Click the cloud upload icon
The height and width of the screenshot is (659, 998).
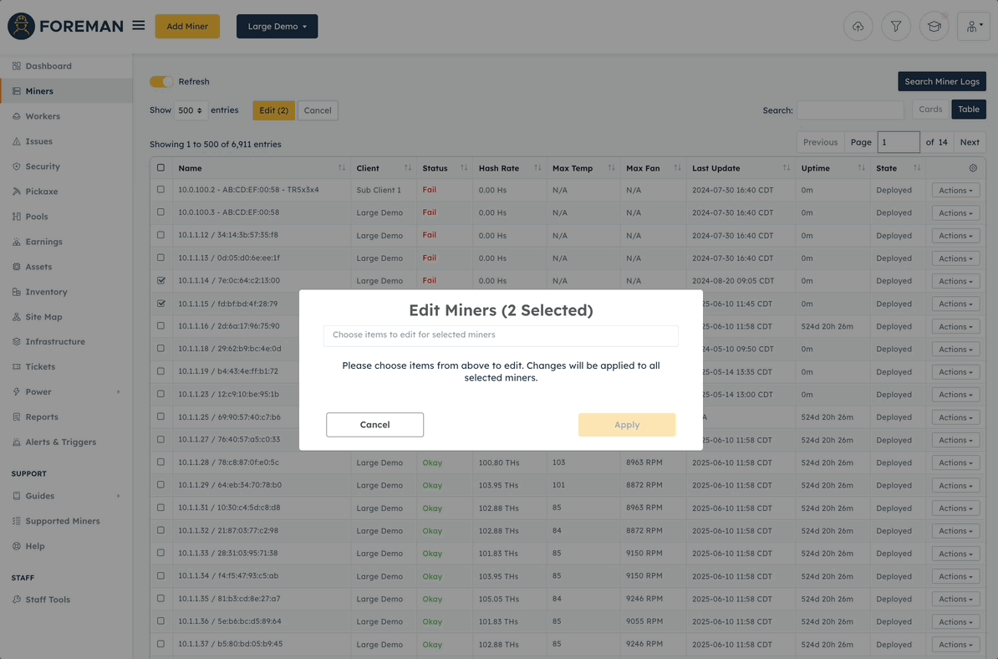[x=858, y=26]
